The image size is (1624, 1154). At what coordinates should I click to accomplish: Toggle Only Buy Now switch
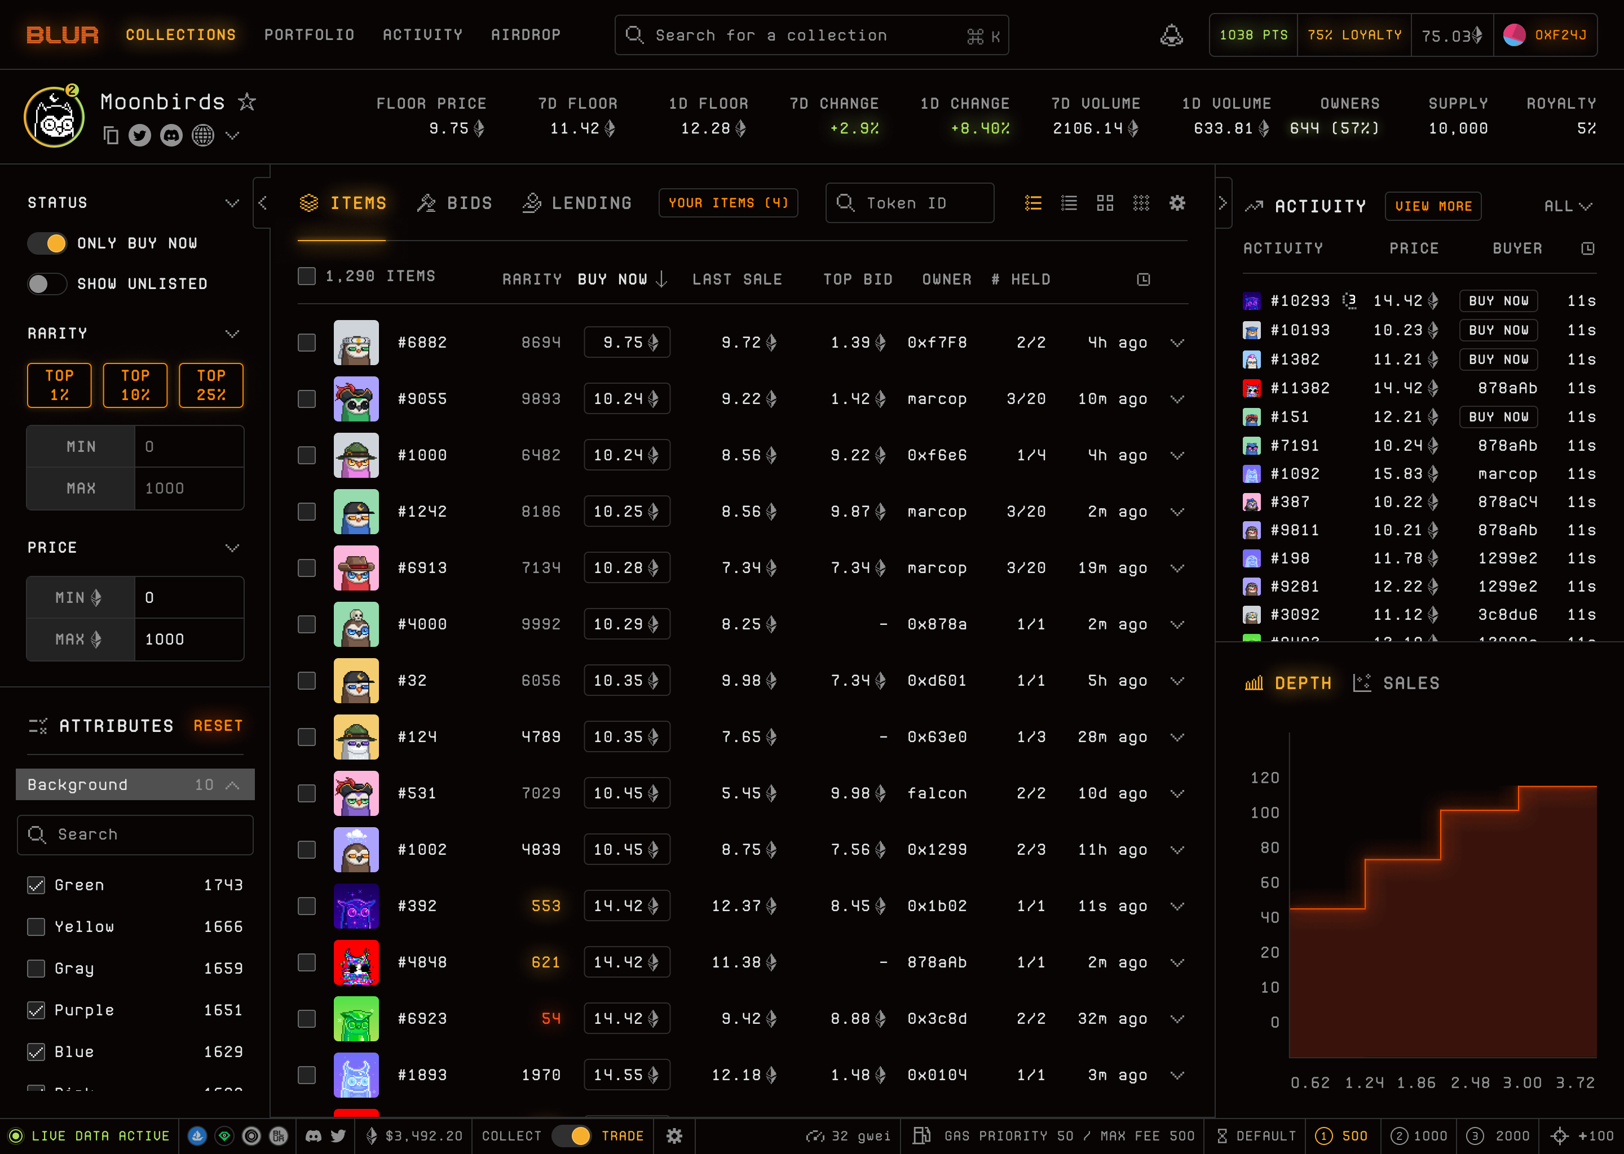(47, 243)
